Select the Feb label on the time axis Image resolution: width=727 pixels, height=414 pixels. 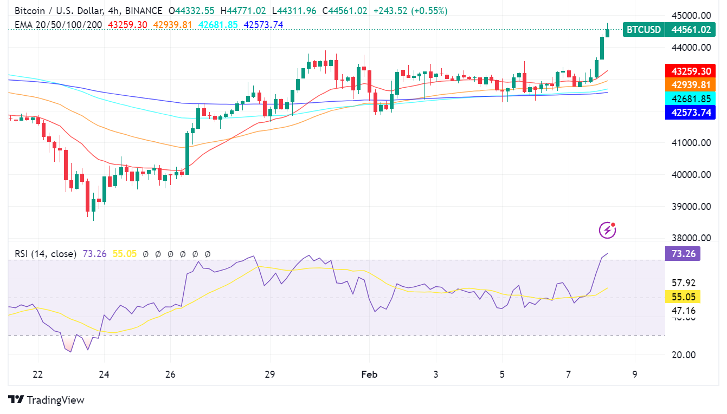pyautogui.click(x=369, y=374)
